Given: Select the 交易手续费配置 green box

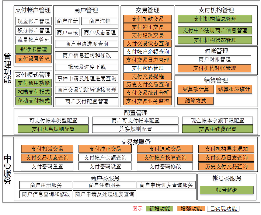Looking at the screenshot, I should [x=217, y=129].
